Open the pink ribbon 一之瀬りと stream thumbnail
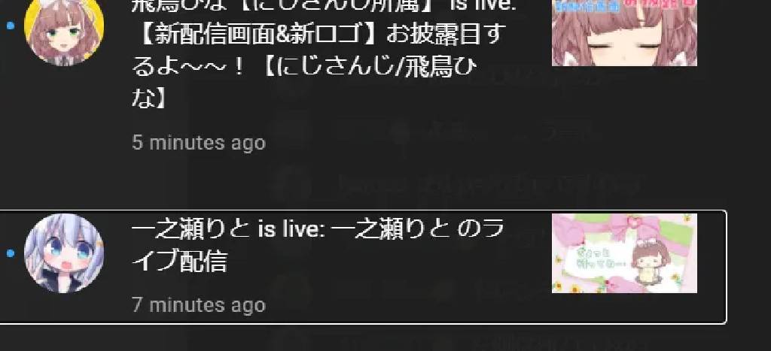The width and height of the screenshot is (771, 351). point(624,253)
